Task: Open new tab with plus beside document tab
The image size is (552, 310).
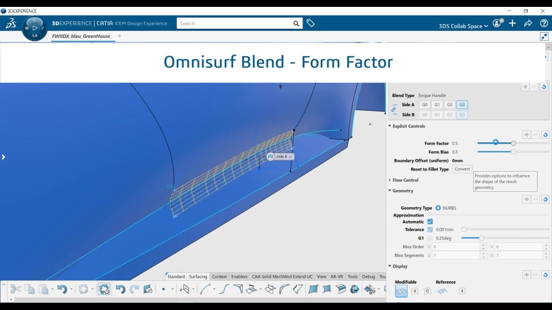Action: (120, 36)
